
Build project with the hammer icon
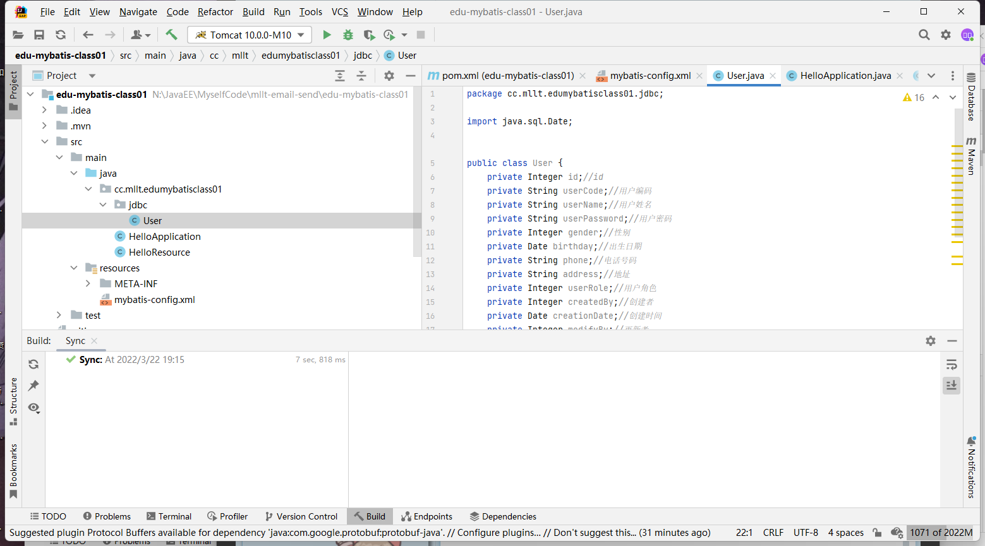(171, 35)
